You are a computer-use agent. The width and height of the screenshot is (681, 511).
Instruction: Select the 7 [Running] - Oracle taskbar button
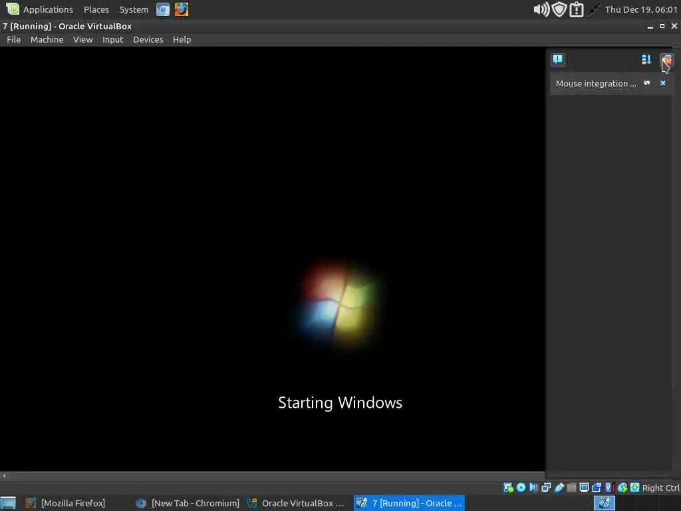coord(409,503)
